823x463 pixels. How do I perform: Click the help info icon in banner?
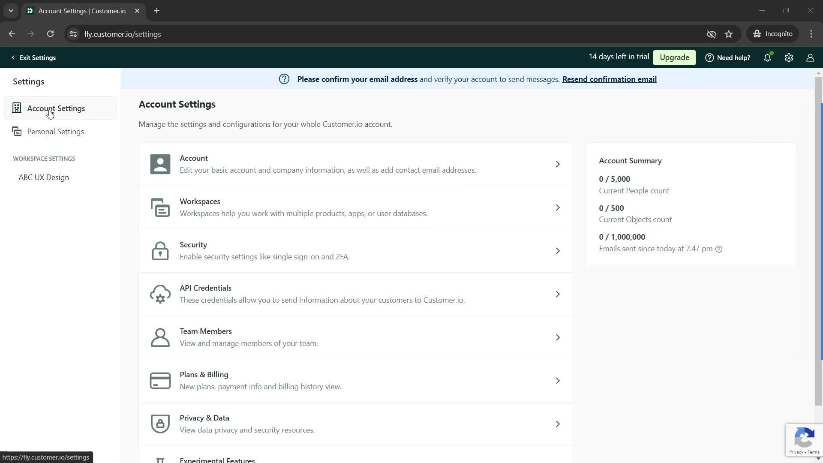click(x=284, y=79)
